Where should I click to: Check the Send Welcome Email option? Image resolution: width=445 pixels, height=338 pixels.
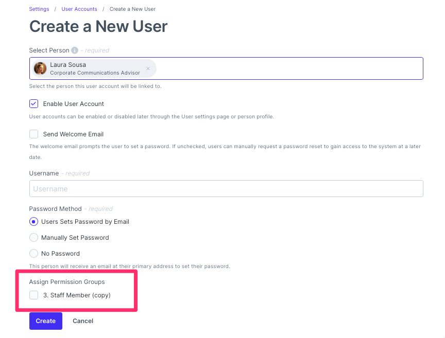33,134
